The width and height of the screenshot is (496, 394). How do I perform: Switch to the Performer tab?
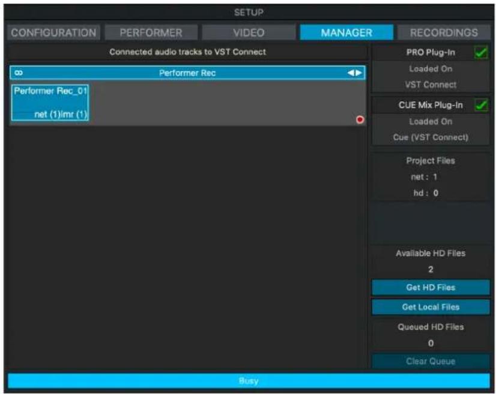pos(151,32)
